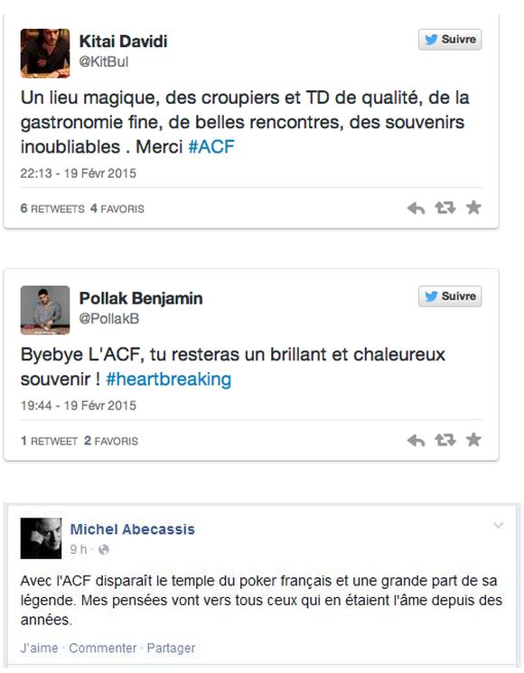
Task: Open Pollak Benjamin's profile picture
Action: (x=45, y=310)
